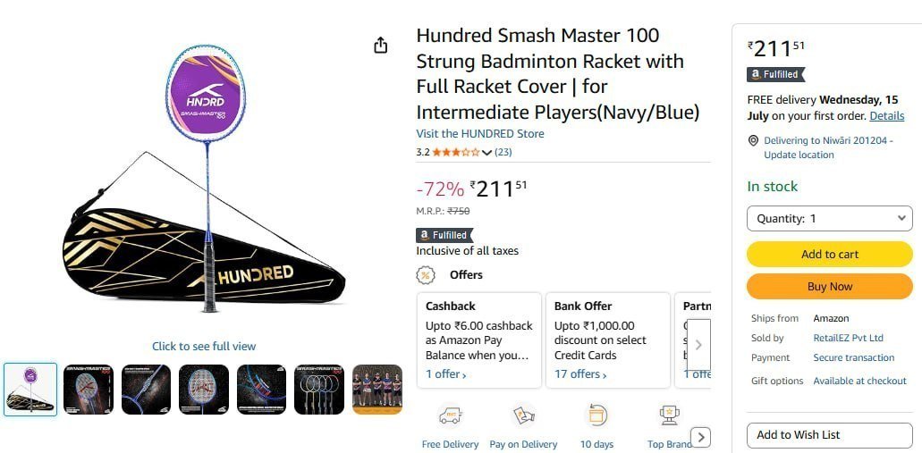Advance the service features row arrow
This screenshot has width=922, height=453.
click(700, 437)
